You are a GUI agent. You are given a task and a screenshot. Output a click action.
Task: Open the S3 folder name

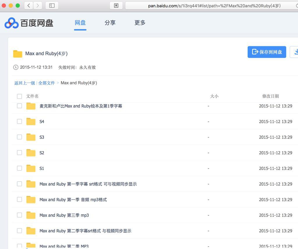[x=42, y=137]
